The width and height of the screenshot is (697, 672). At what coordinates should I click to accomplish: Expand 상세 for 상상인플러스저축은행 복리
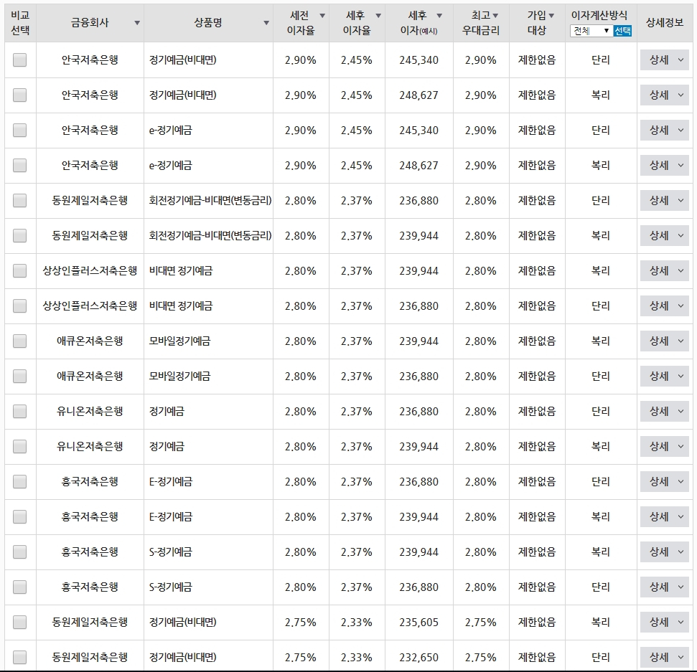665,270
